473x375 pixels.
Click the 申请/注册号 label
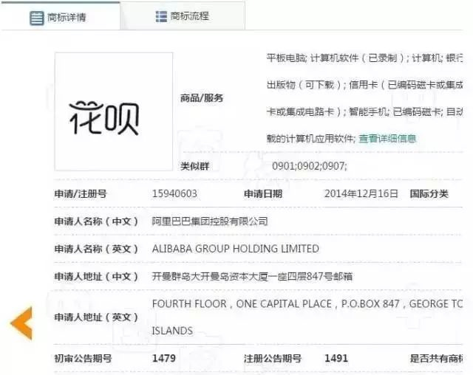pyautogui.click(x=81, y=194)
